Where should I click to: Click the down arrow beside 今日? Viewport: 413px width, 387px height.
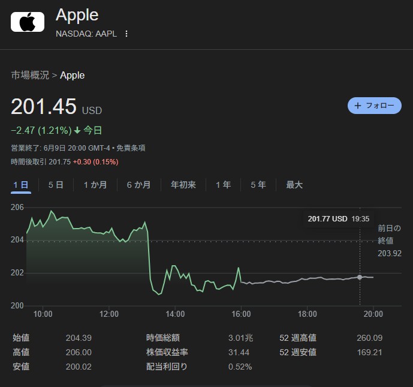[x=77, y=130]
